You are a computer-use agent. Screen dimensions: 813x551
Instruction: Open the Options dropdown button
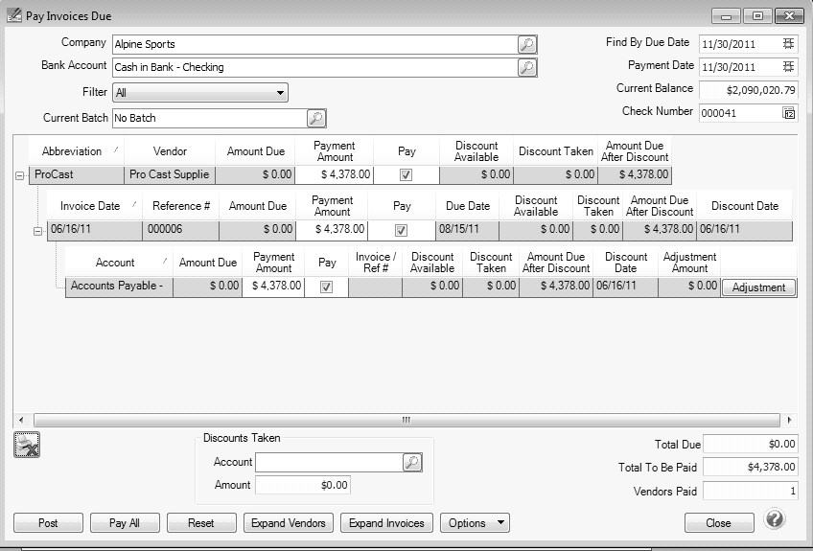point(477,523)
